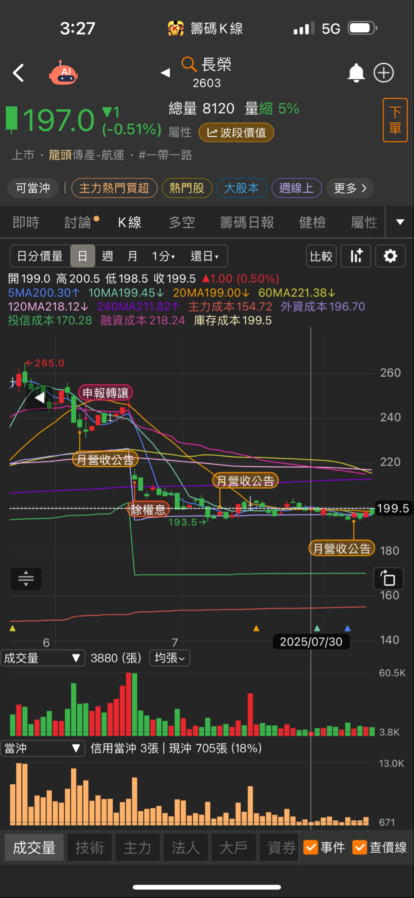Select 日 daily period
414x898 pixels.
pos(82,256)
